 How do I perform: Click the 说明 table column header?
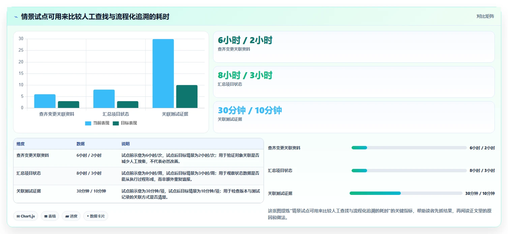pos(125,144)
